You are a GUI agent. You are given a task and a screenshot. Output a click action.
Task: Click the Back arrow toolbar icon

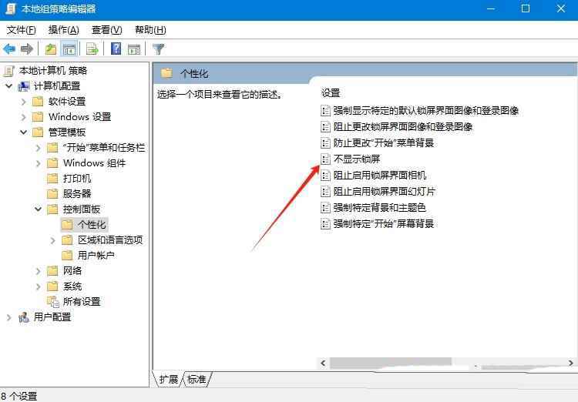tap(9, 49)
